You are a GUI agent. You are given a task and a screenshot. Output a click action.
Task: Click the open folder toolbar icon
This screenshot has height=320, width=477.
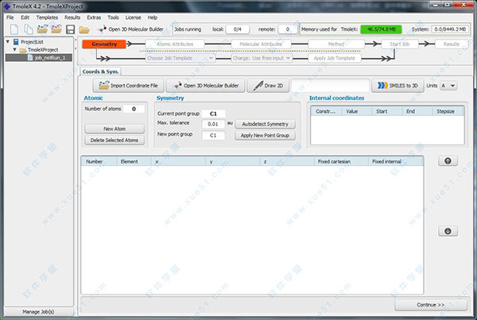pos(84,30)
